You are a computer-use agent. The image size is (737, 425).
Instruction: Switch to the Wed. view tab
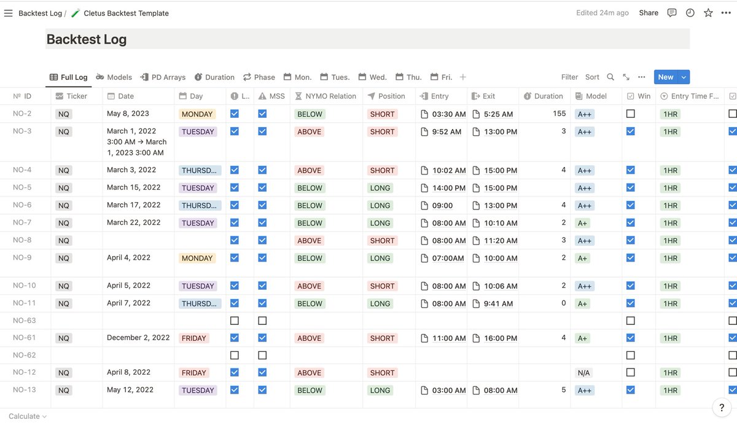pyautogui.click(x=372, y=77)
